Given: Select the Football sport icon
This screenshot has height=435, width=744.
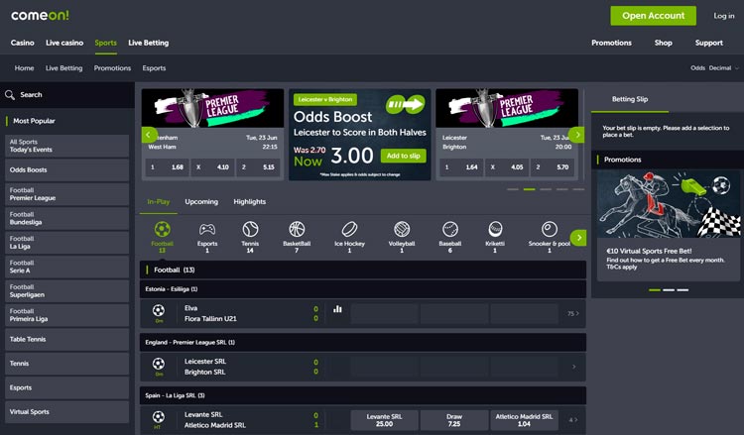Looking at the screenshot, I should click(x=163, y=229).
